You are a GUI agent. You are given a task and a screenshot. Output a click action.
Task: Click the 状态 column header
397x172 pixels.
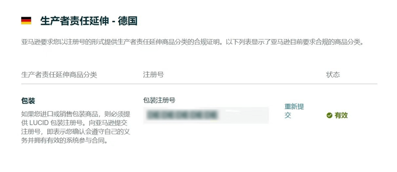click(333, 75)
